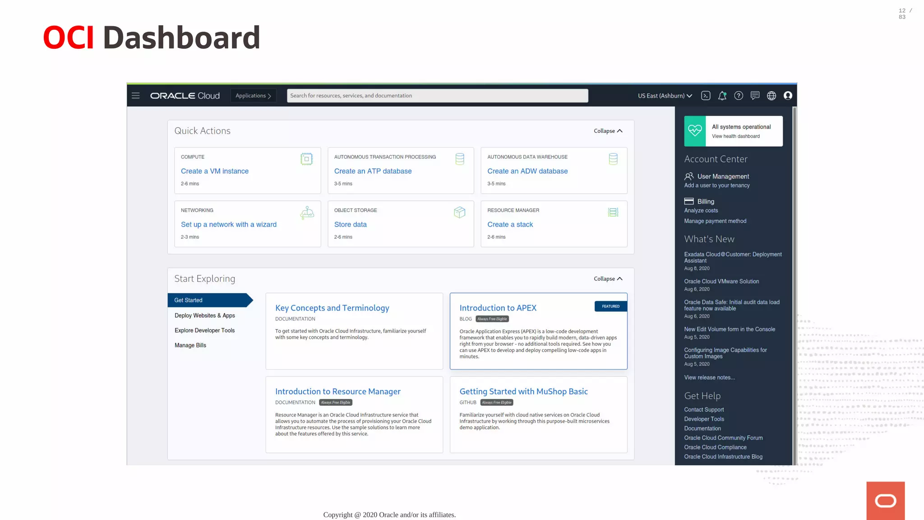Open the announcements bell icon
This screenshot has height=520, width=924.
[722, 96]
